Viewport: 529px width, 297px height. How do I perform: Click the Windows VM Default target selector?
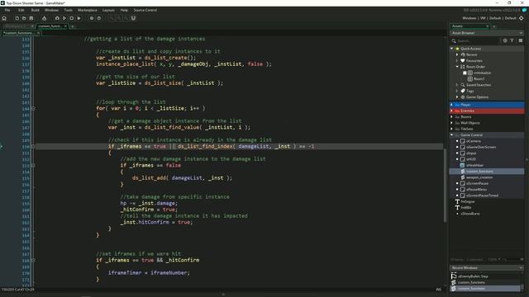tap(489, 18)
